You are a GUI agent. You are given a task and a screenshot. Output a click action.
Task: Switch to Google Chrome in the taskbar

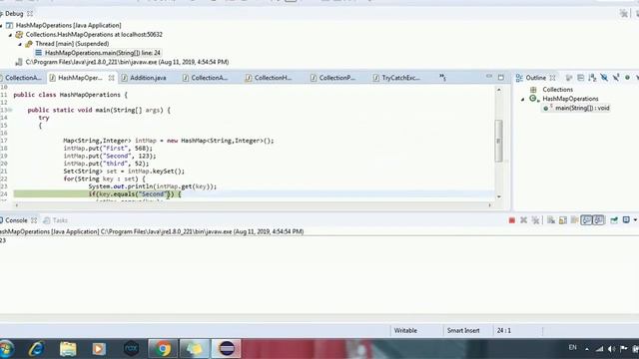163,349
